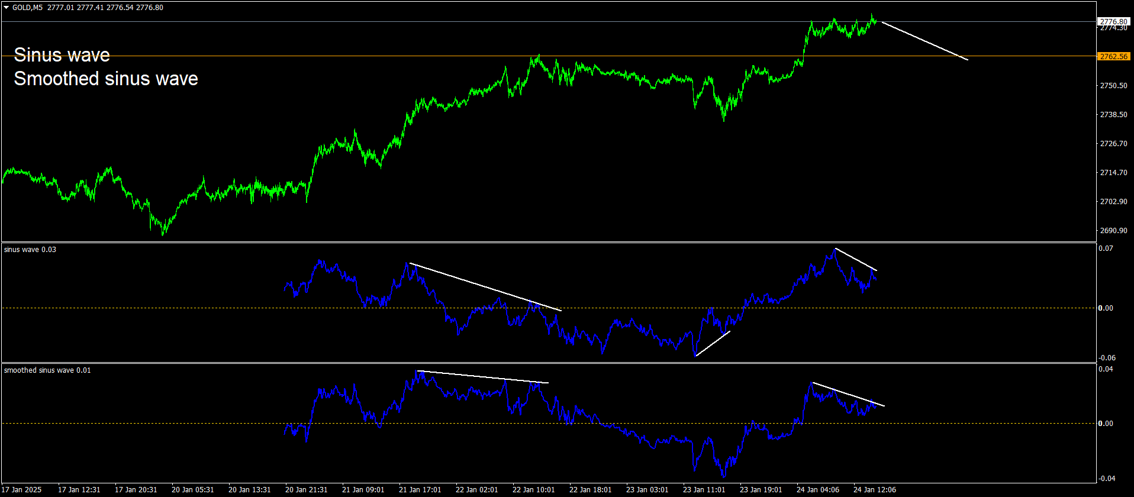Select the white trendline on the main price chart

[924, 41]
